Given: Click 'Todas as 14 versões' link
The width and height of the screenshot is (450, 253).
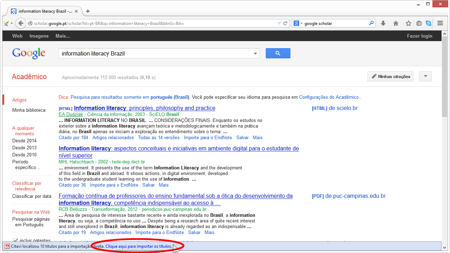Looking at the screenshot, I should 159,138.
